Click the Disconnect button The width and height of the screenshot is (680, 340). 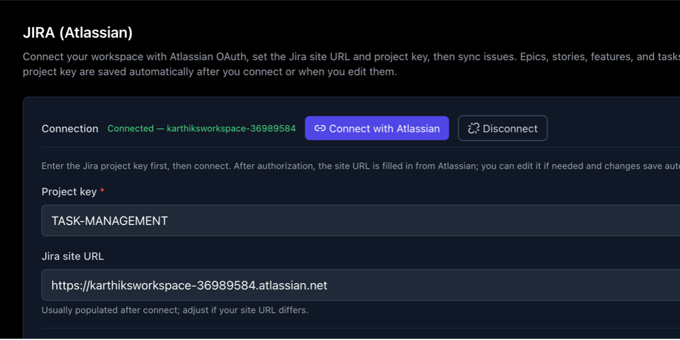(503, 129)
